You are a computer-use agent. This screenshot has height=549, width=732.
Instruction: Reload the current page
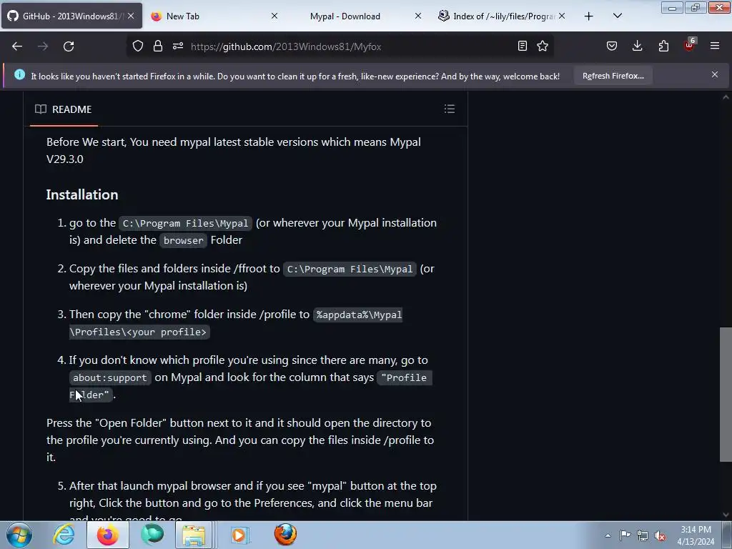point(69,46)
